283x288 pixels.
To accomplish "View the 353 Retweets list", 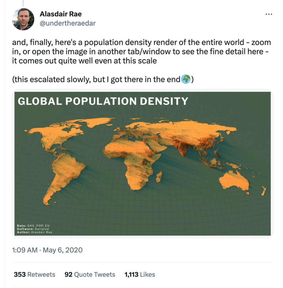I will pyautogui.click(x=34, y=274).
